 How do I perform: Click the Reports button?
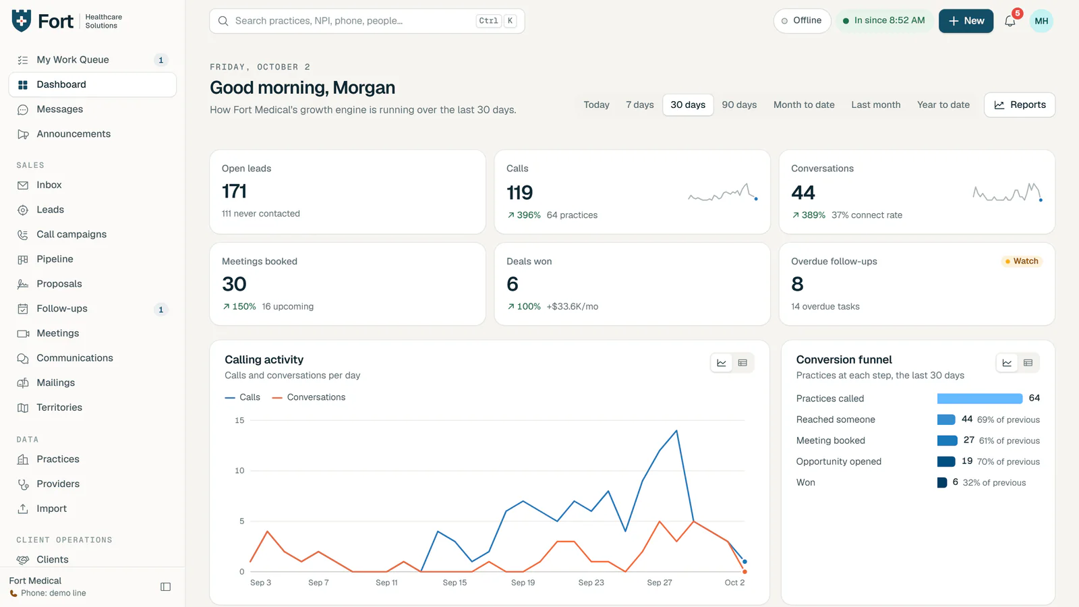point(1019,105)
